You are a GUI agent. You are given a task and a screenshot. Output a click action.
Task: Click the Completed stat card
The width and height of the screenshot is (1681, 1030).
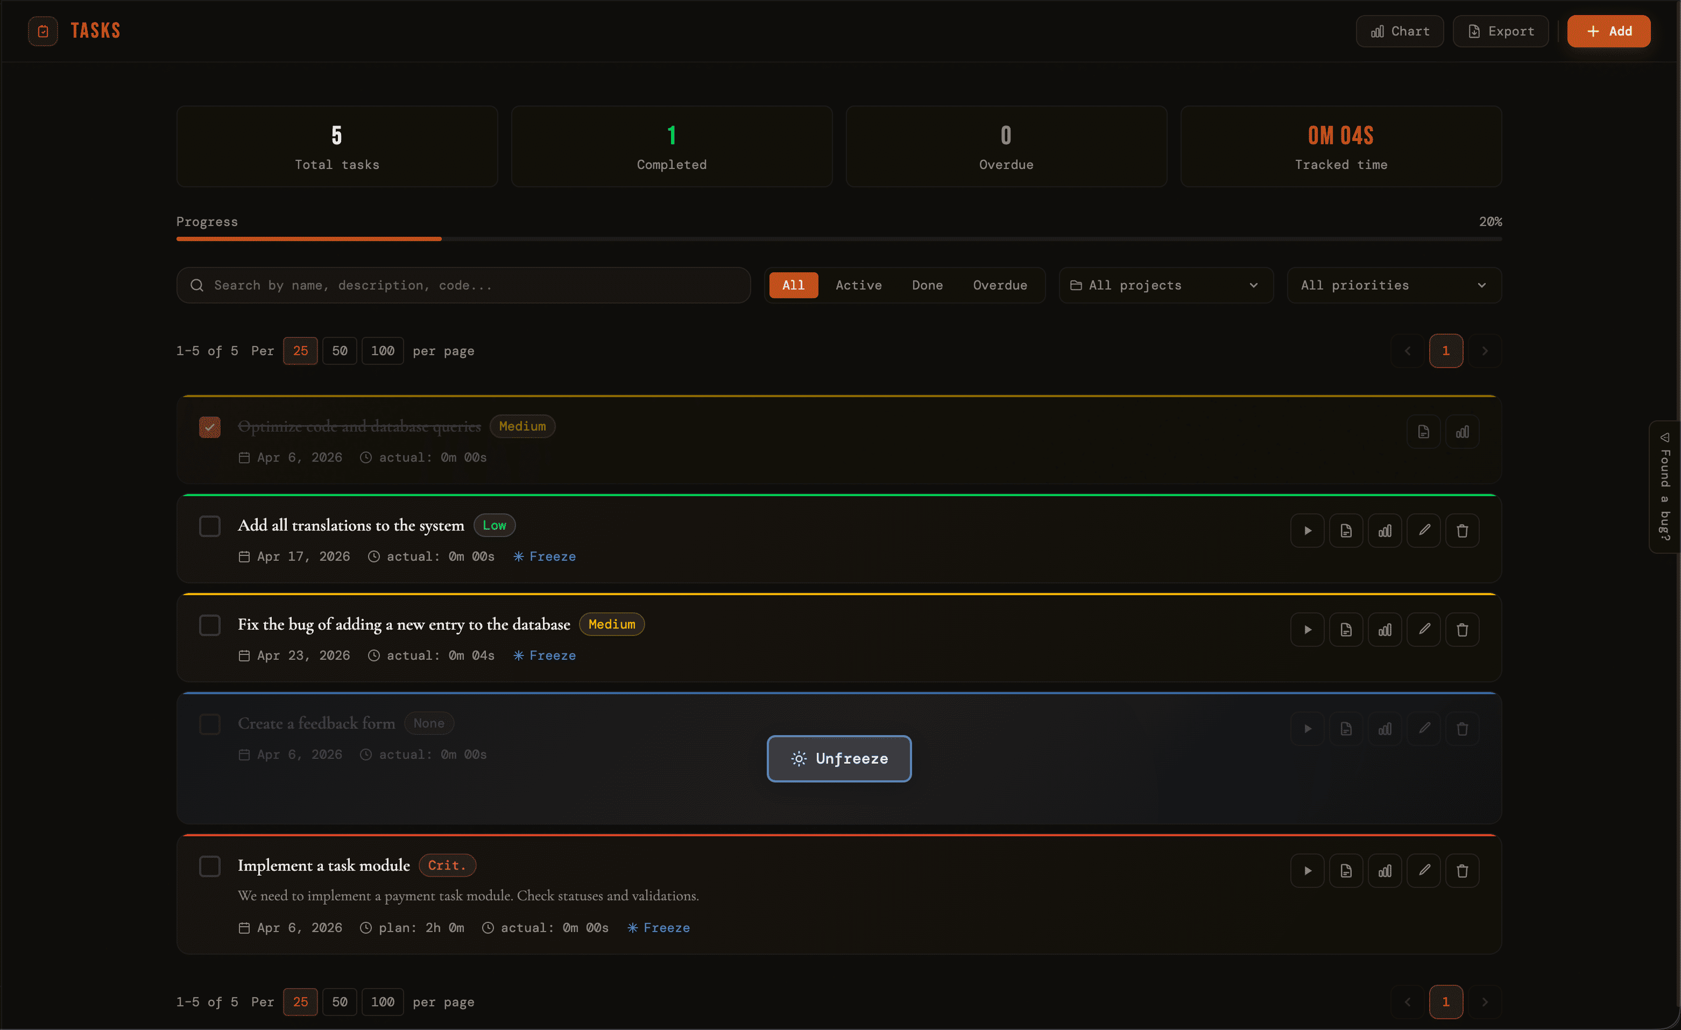pyautogui.click(x=672, y=146)
